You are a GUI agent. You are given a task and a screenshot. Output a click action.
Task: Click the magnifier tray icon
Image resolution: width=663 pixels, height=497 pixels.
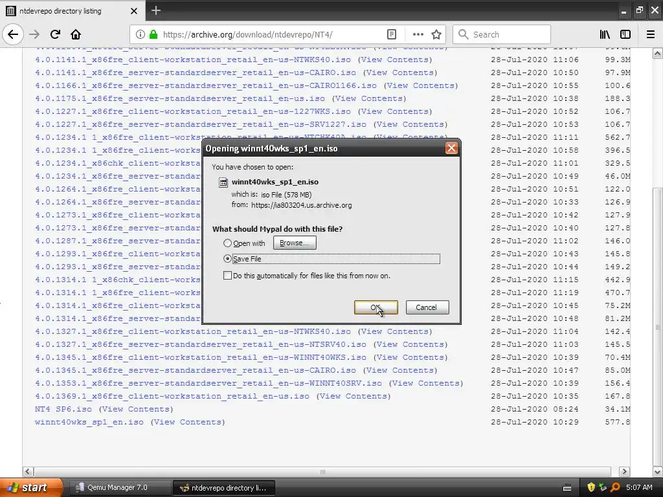pos(615,487)
